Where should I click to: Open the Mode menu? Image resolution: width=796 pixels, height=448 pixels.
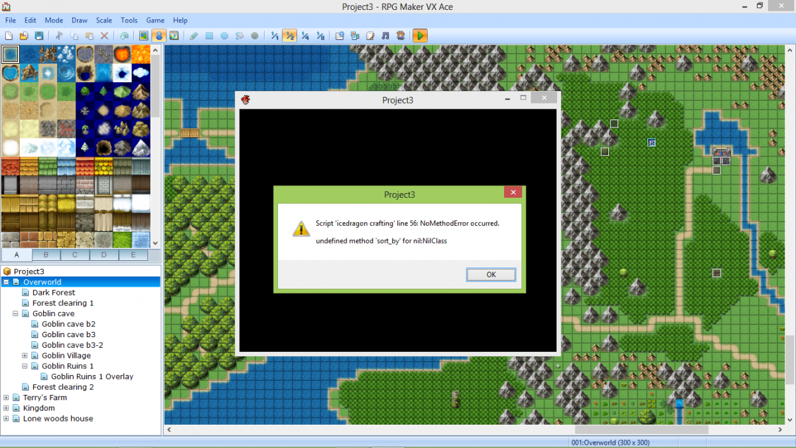pos(54,21)
